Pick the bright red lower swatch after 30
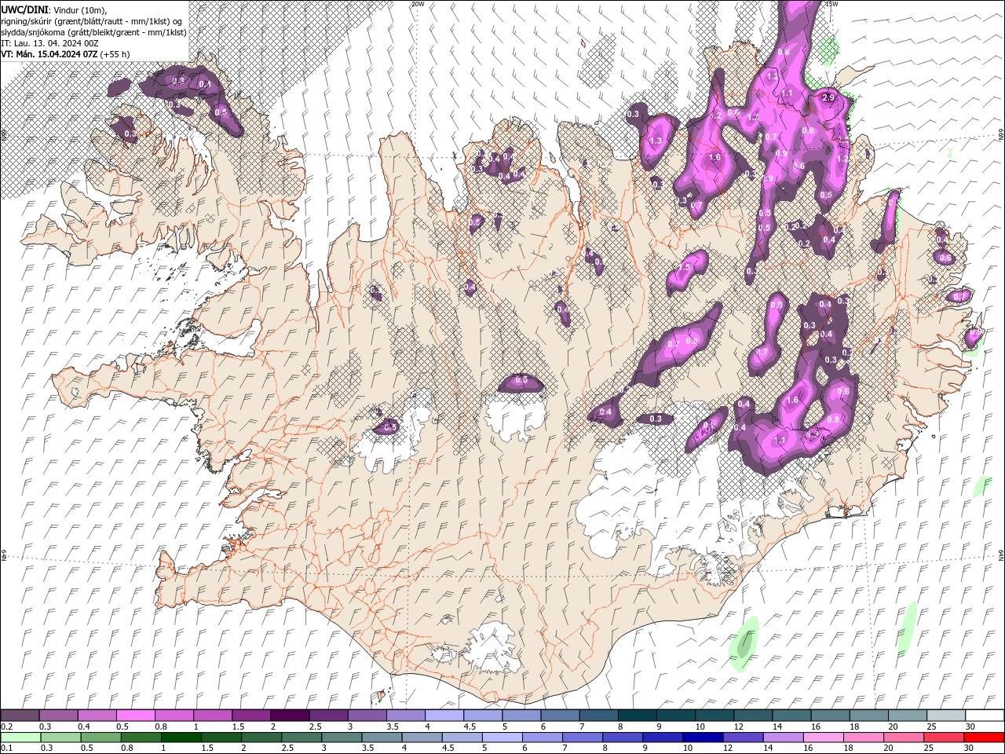Viewport: 1005px width, 754px height. pyautogui.click(x=983, y=738)
